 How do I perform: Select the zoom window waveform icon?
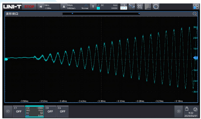tap(124, 7)
